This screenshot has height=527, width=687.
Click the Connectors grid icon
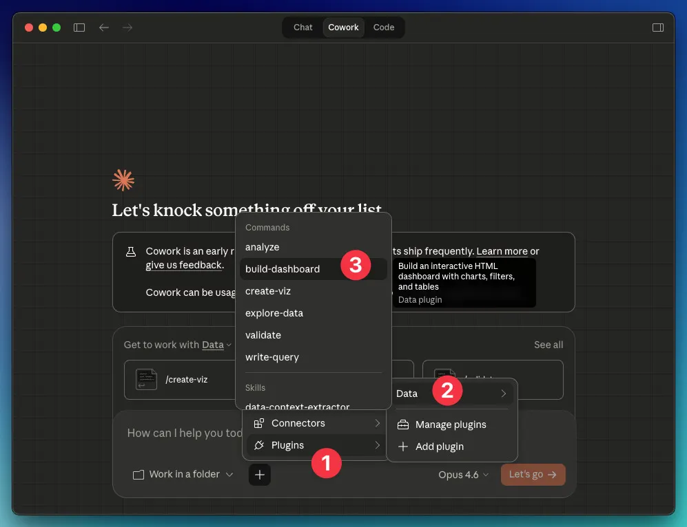pos(259,423)
